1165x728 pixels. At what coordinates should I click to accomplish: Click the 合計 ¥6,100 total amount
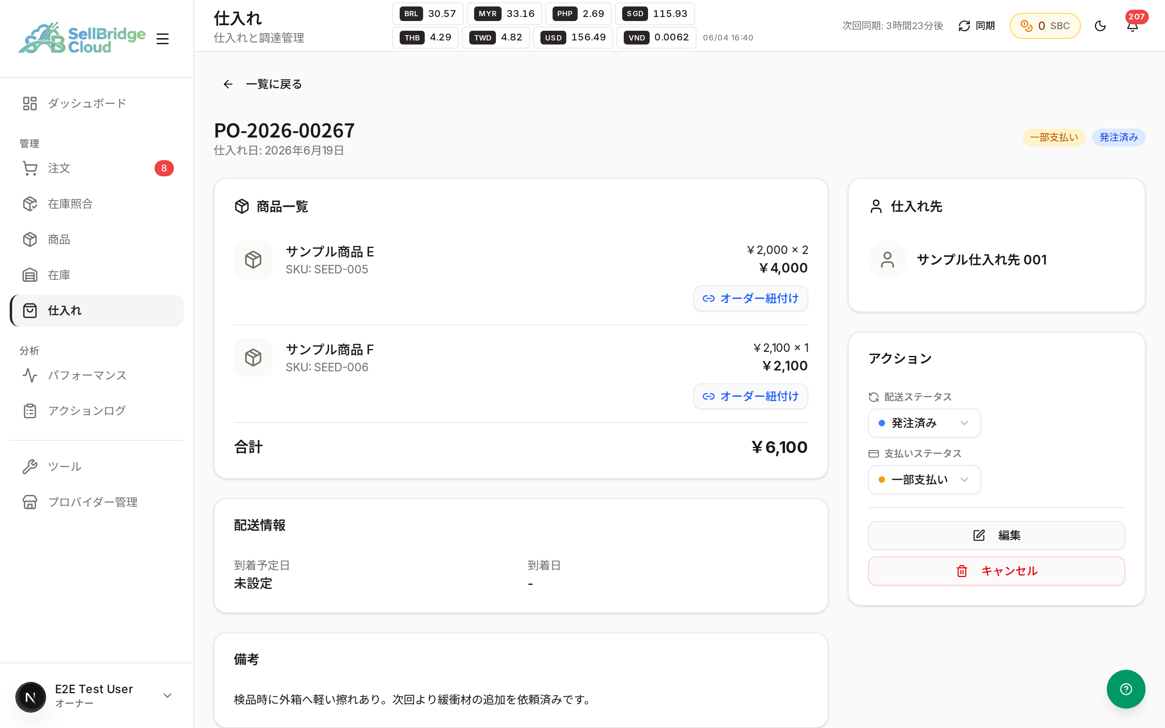pos(779,447)
